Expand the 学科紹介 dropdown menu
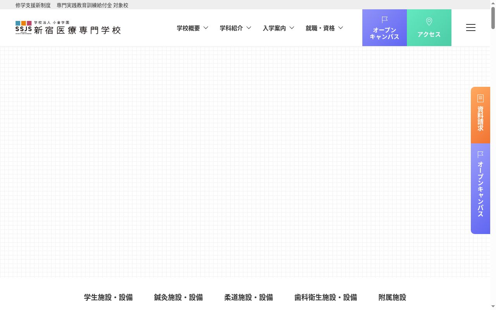Viewport: 496px width, 310px height. point(236,28)
